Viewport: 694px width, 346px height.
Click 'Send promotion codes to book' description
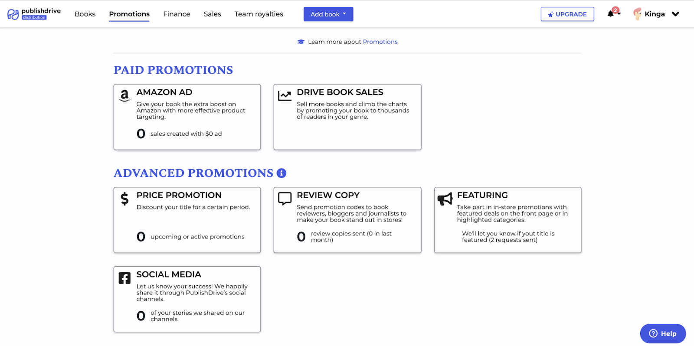pyautogui.click(x=352, y=213)
